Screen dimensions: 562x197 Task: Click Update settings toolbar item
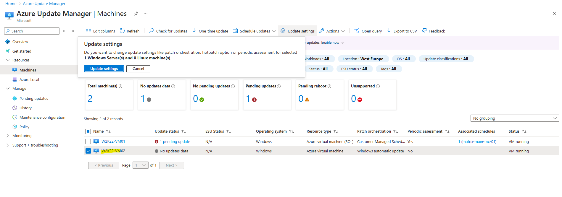coord(297,31)
